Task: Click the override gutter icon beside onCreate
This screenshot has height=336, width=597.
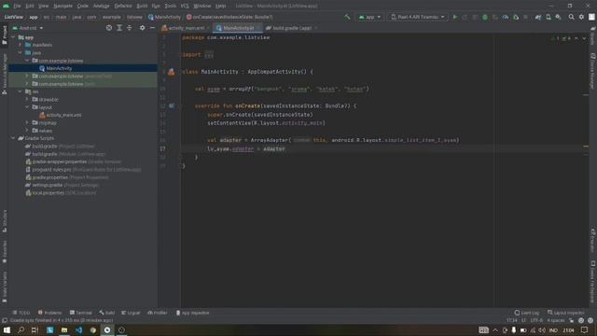Action: (x=172, y=105)
